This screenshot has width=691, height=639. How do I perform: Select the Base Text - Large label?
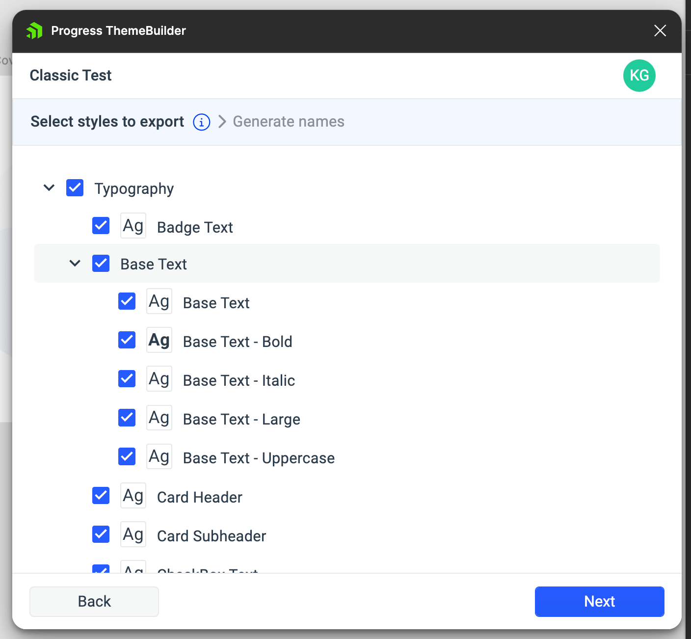(x=241, y=420)
